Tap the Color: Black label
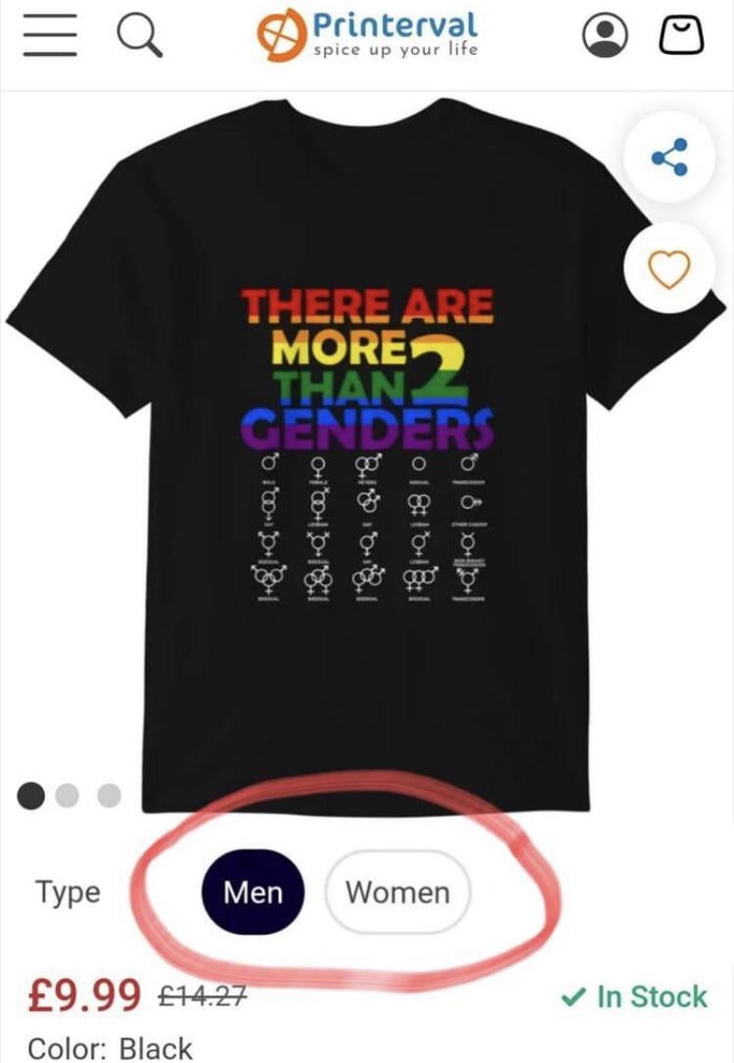 pos(110,1048)
